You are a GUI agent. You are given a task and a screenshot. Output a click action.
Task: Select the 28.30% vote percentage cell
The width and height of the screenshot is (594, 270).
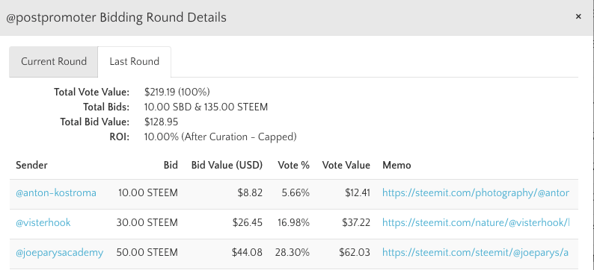pyautogui.click(x=293, y=252)
